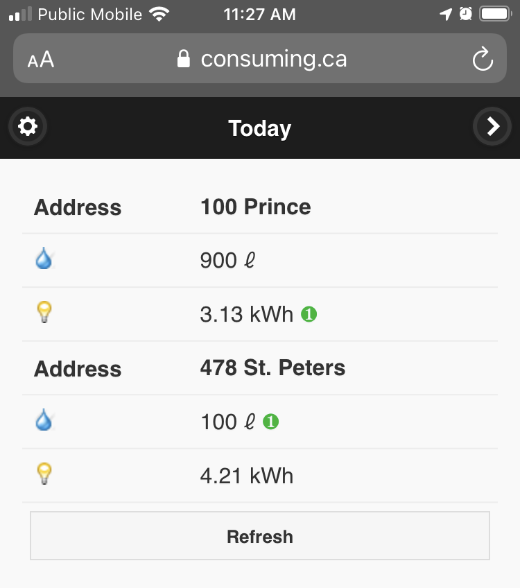The height and width of the screenshot is (588, 520).
Task: Select the 100 Prince address header
Action: (255, 207)
